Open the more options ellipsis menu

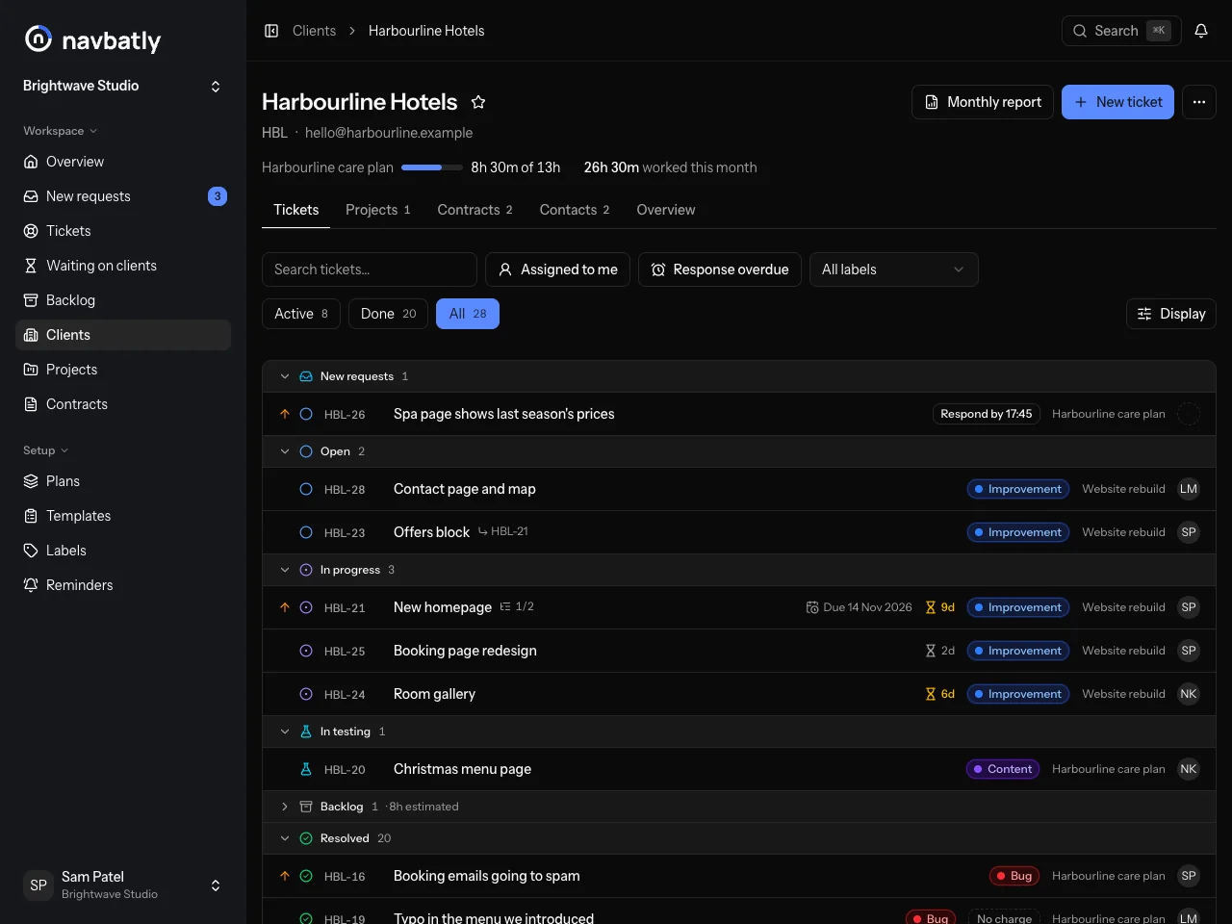[x=1198, y=102]
